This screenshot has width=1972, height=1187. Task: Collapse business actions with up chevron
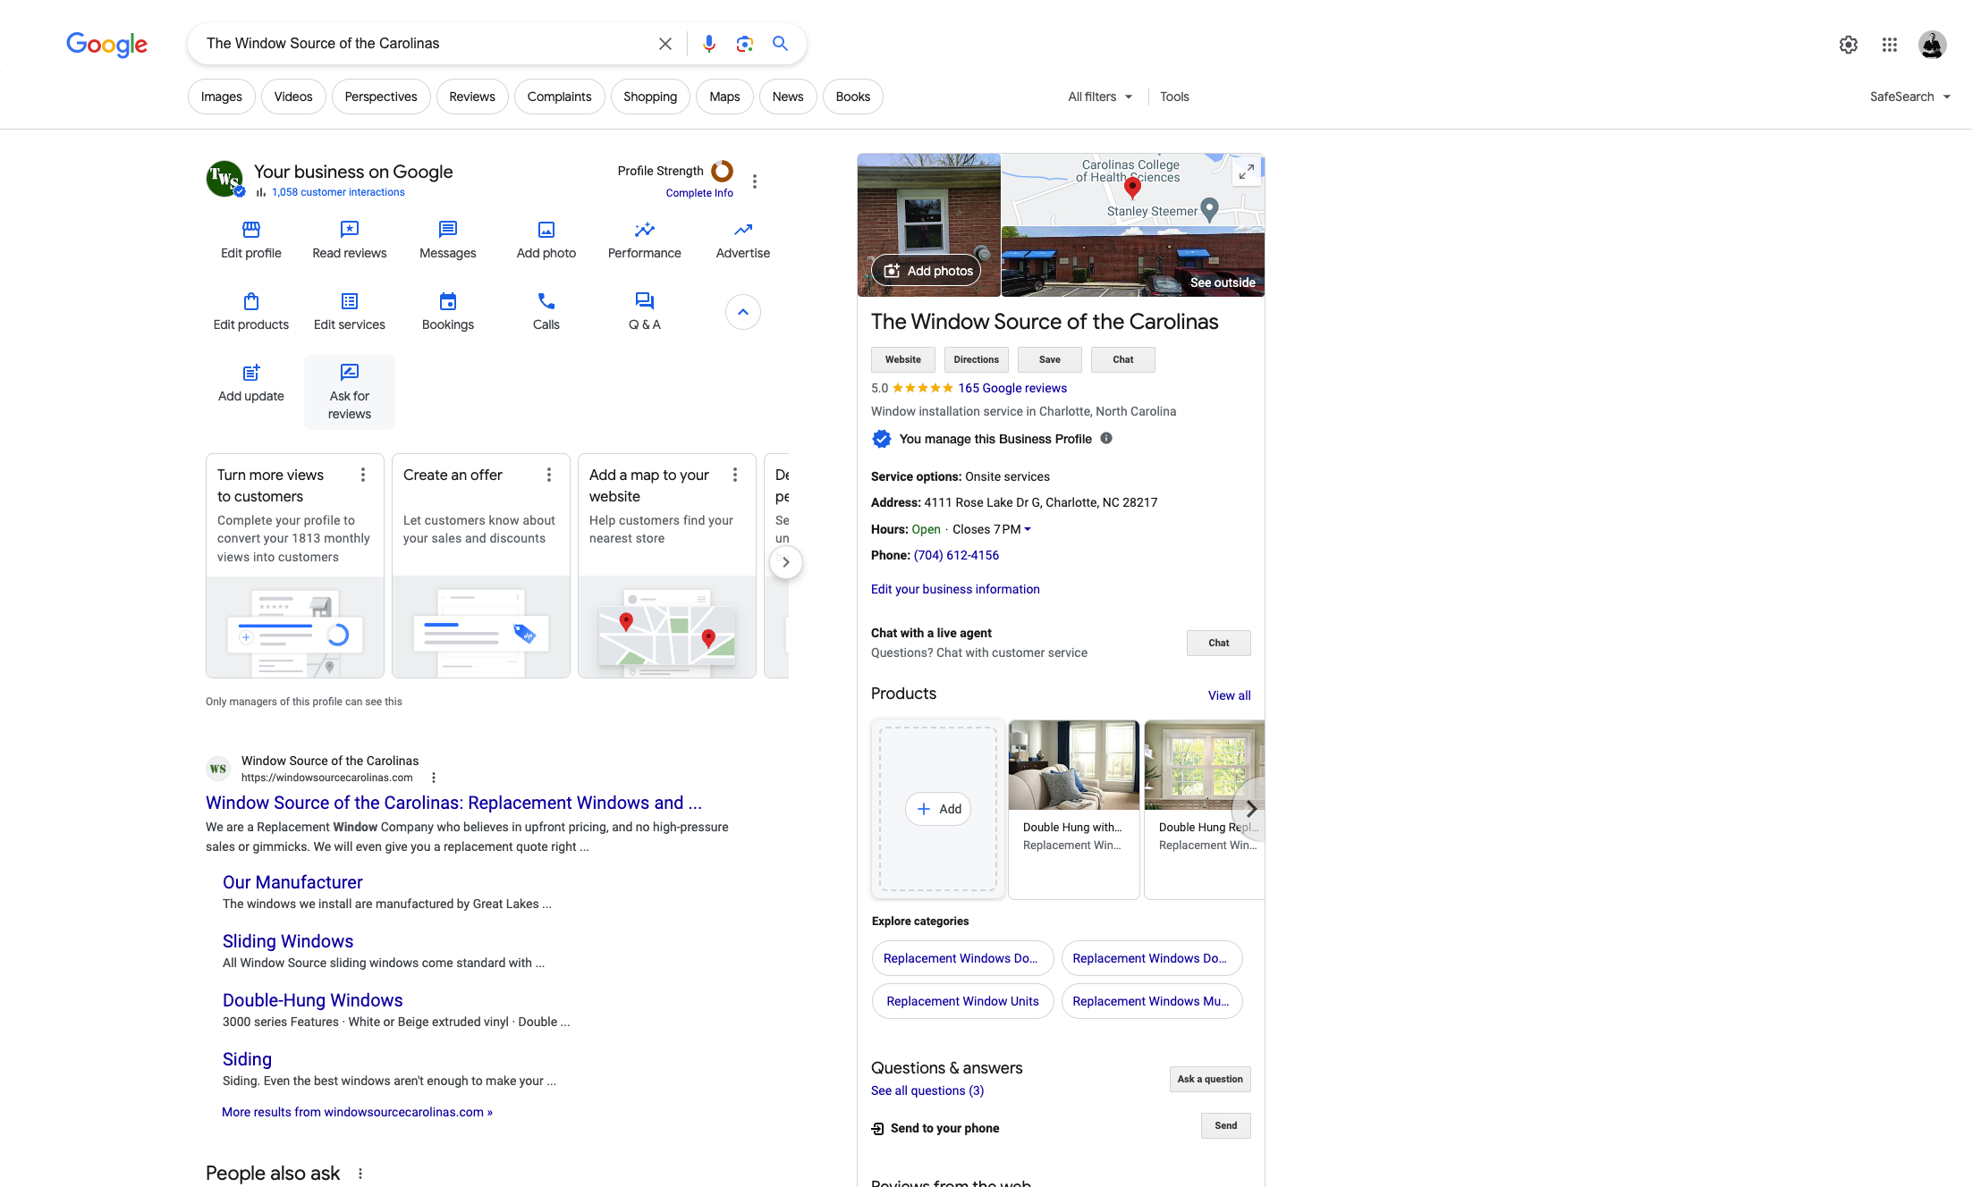point(743,312)
